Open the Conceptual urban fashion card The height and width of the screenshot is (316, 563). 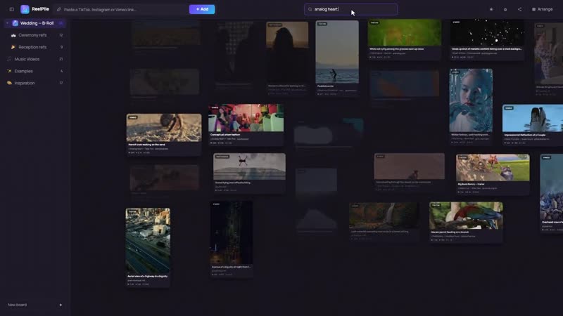click(x=246, y=125)
